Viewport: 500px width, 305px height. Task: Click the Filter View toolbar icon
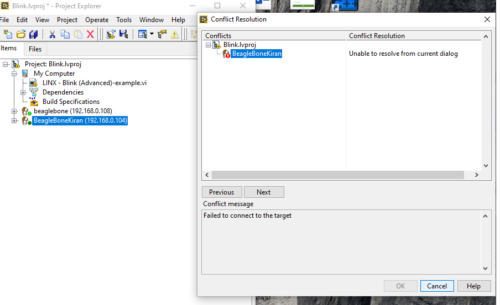click(142, 34)
